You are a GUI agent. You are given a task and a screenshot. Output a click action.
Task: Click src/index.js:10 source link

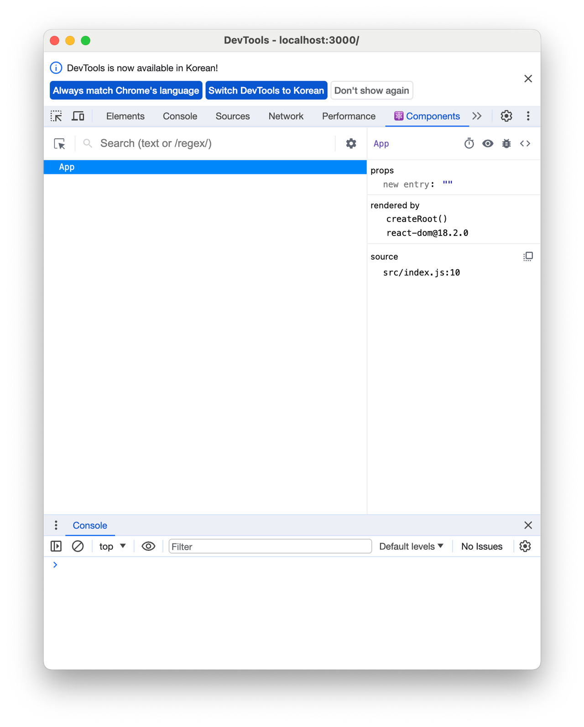421,272
